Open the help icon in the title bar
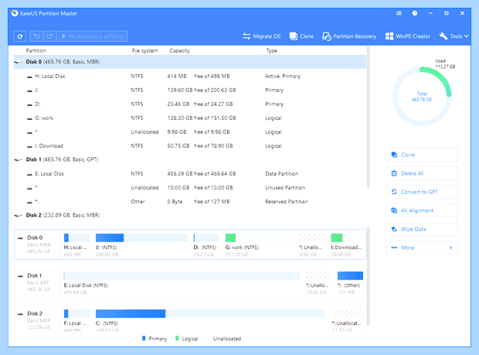 click(x=415, y=13)
